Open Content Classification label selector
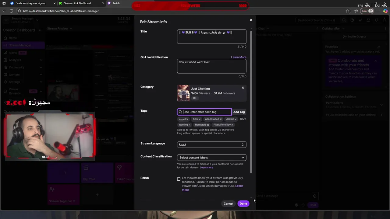The height and width of the screenshot is (219, 390). pyautogui.click(x=211, y=158)
